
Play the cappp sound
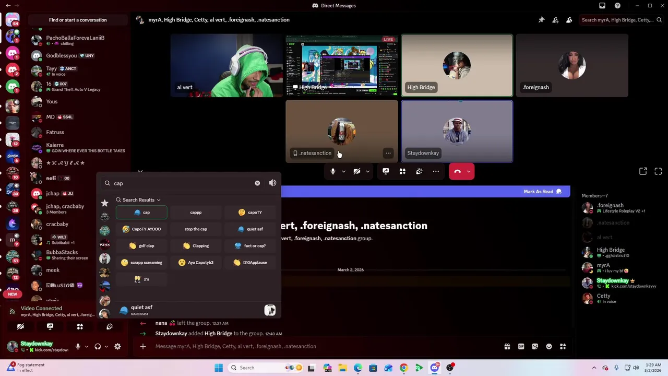tap(196, 213)
